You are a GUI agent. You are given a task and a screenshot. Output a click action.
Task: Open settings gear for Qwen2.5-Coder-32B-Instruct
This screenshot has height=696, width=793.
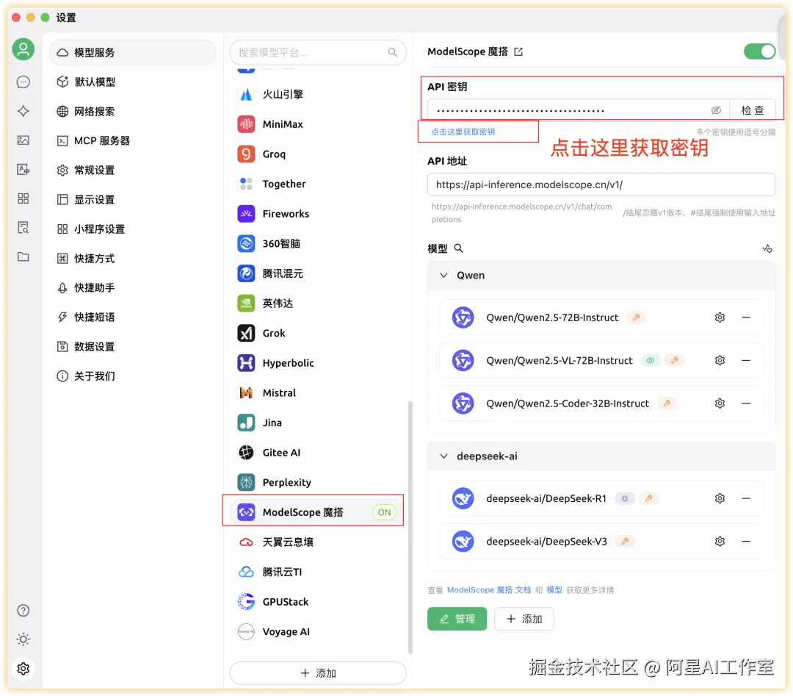pos(720,403)
